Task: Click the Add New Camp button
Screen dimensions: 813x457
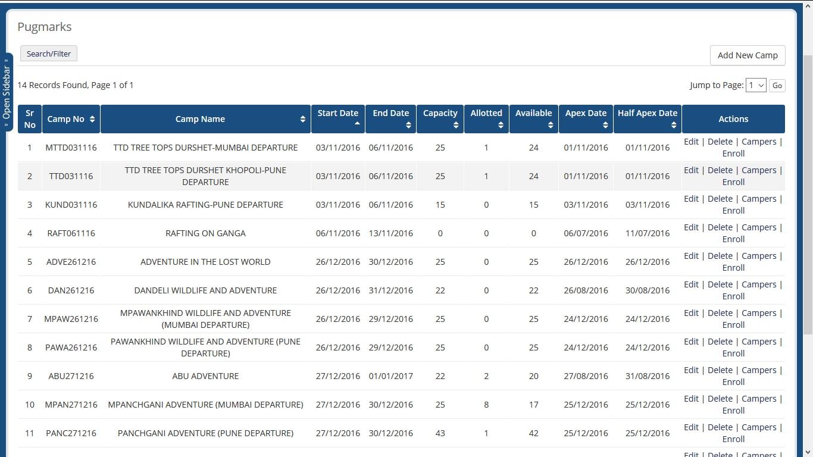Action: coord(748,55)
